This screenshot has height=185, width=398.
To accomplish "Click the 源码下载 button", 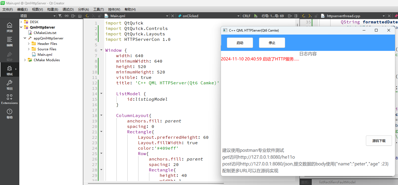I will (x=379, y=141).
